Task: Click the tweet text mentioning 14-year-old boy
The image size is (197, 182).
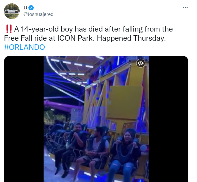Action: pyautogui.click(x=88, y=38)
